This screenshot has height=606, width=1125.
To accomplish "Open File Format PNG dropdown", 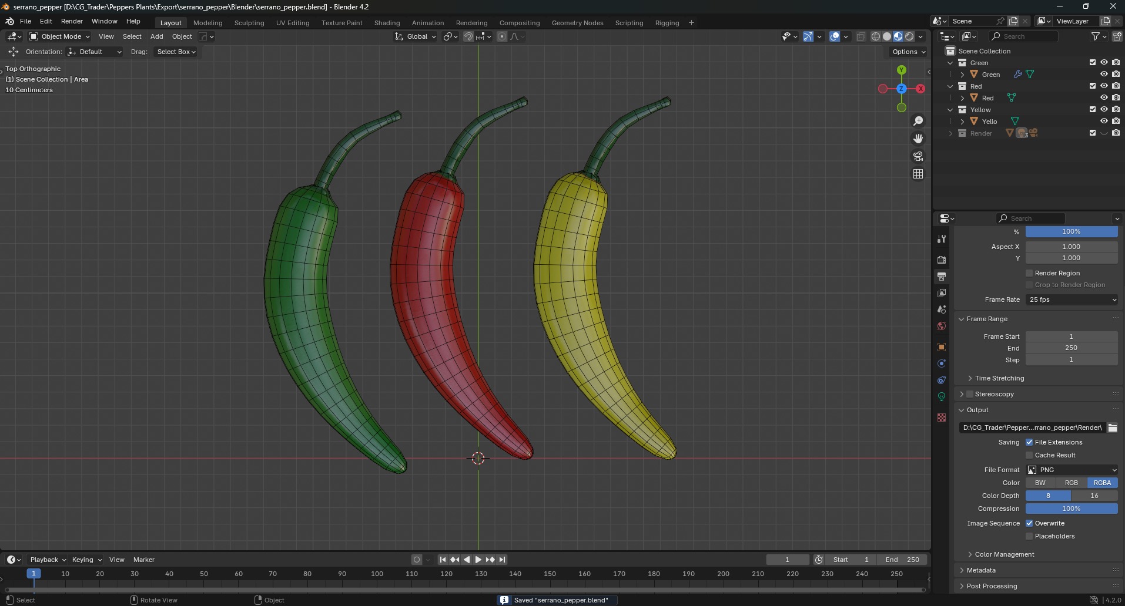I will (x=1072, y=470).
